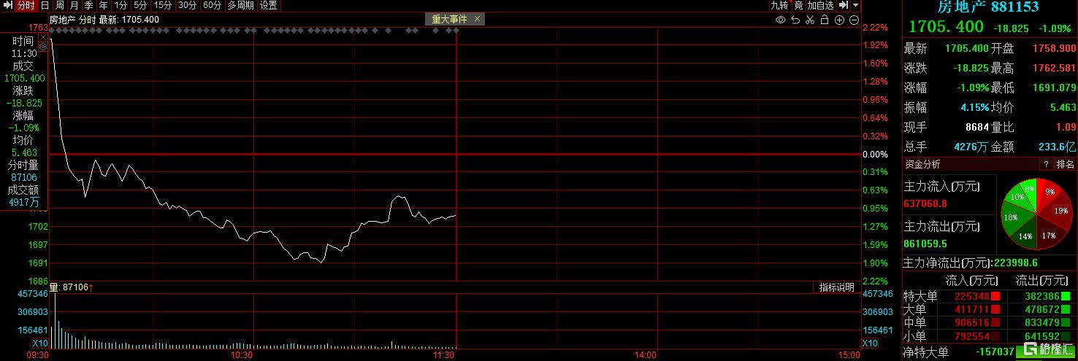
Task: Click the right panel collapse arrow icon
Action: click(x=844, y=5)
